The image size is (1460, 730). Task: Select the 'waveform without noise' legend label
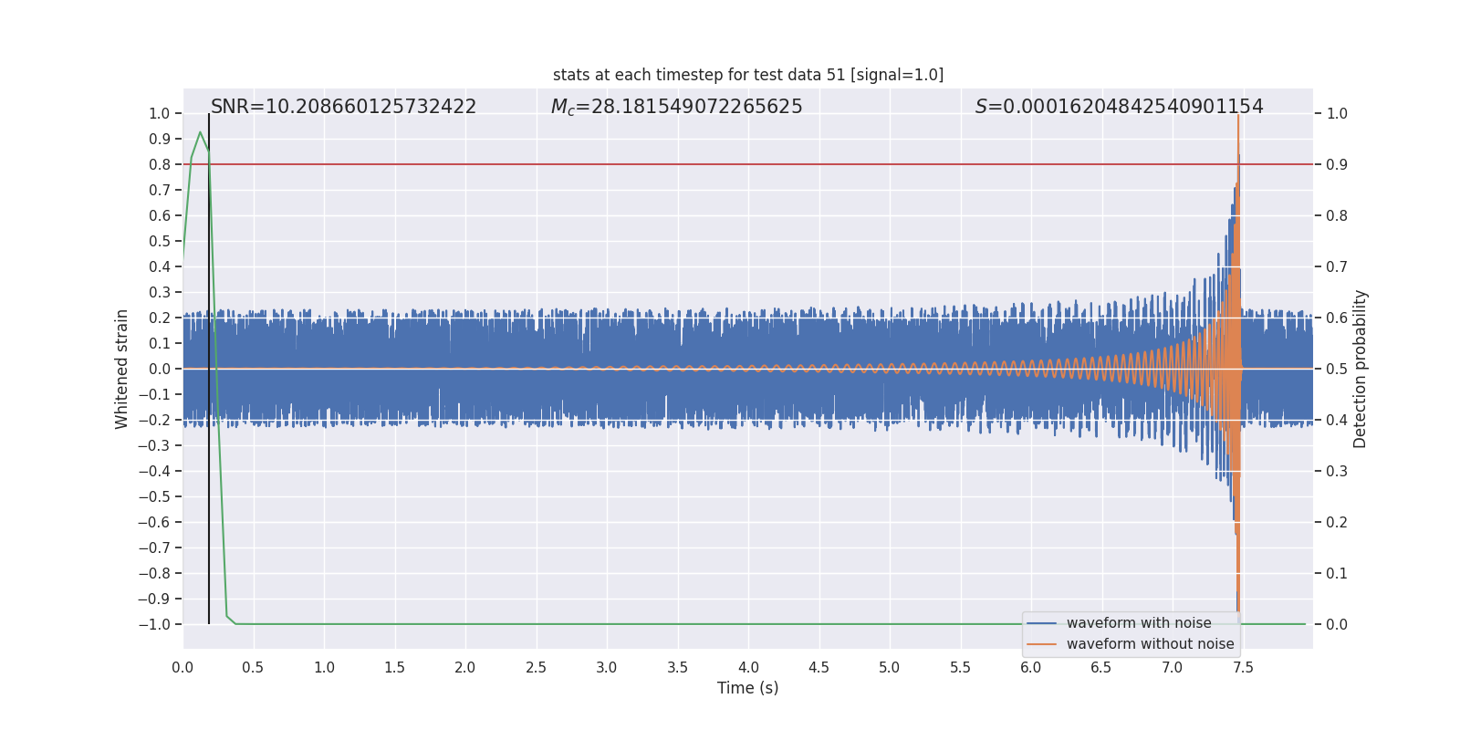click(x=1150, y=644)
